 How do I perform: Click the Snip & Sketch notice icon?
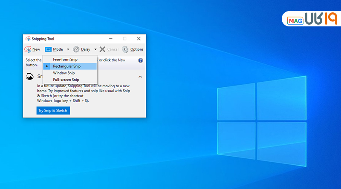click(30, 77)
